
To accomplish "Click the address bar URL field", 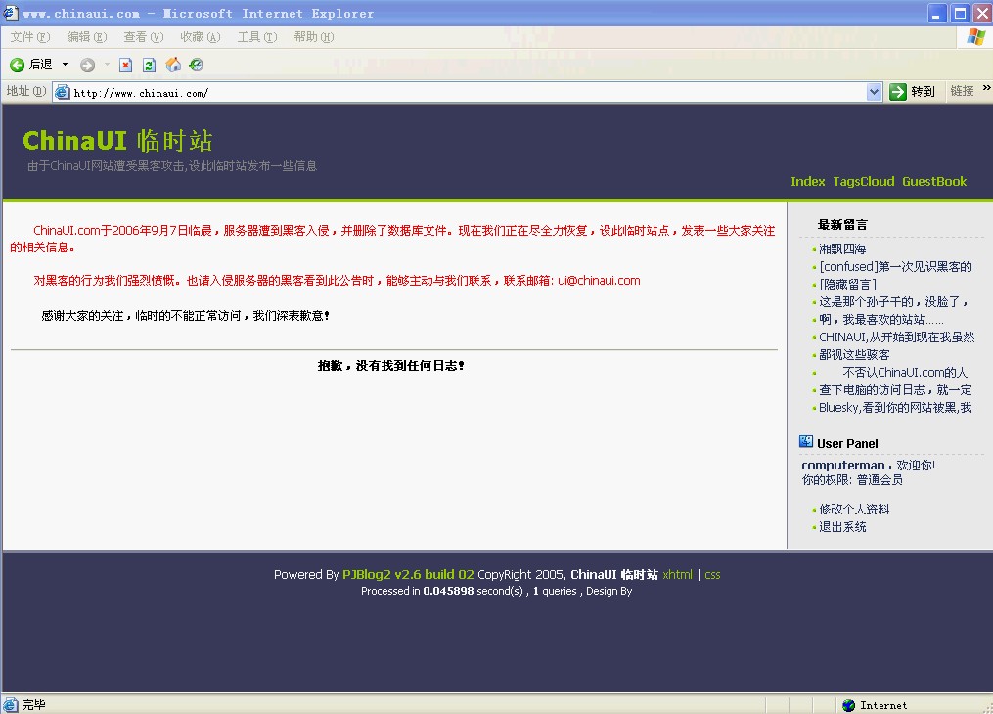I will pyautogui.click(x=469, y=92).
